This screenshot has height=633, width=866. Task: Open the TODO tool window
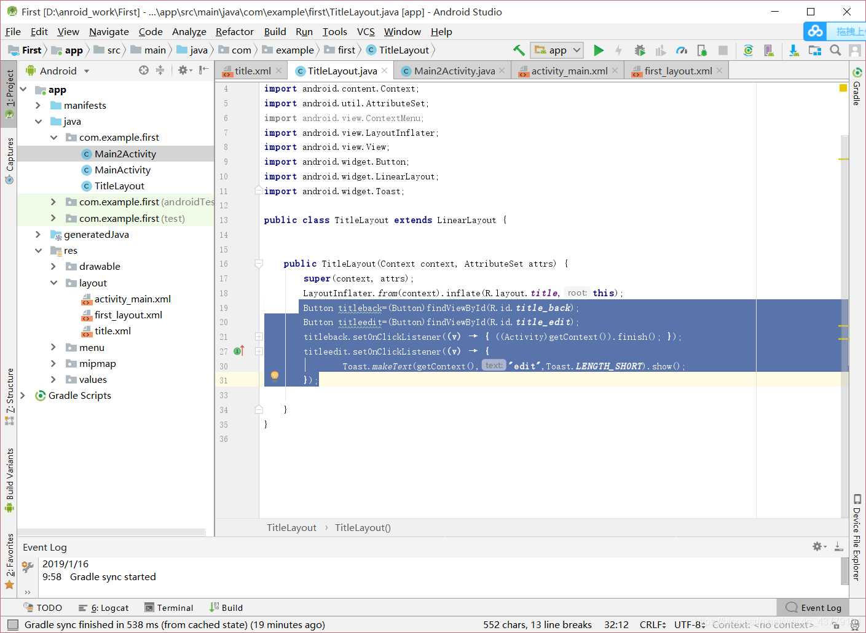pos(42,607)
